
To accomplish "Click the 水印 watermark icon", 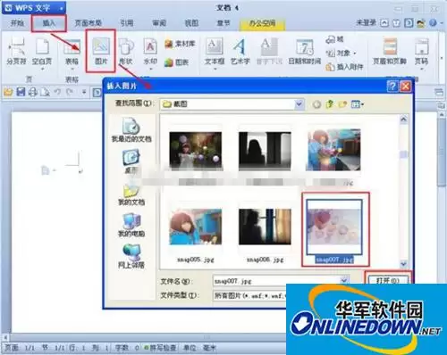I will tap(150, 52).
